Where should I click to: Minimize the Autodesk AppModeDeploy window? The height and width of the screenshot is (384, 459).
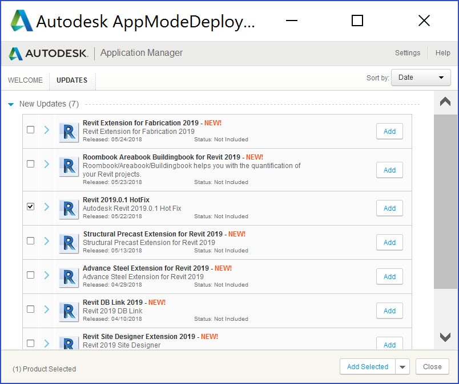coord(292,21)
